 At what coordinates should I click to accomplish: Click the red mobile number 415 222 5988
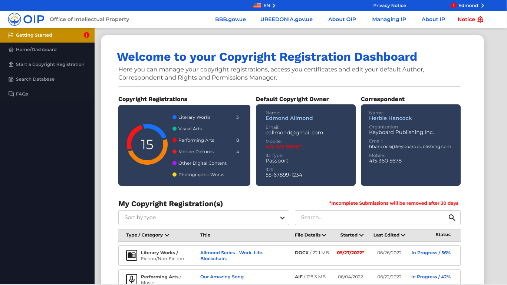[x=284, y=147]
